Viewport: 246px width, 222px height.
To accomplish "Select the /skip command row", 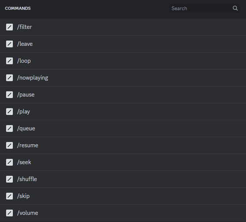I will tap(123, 196).
